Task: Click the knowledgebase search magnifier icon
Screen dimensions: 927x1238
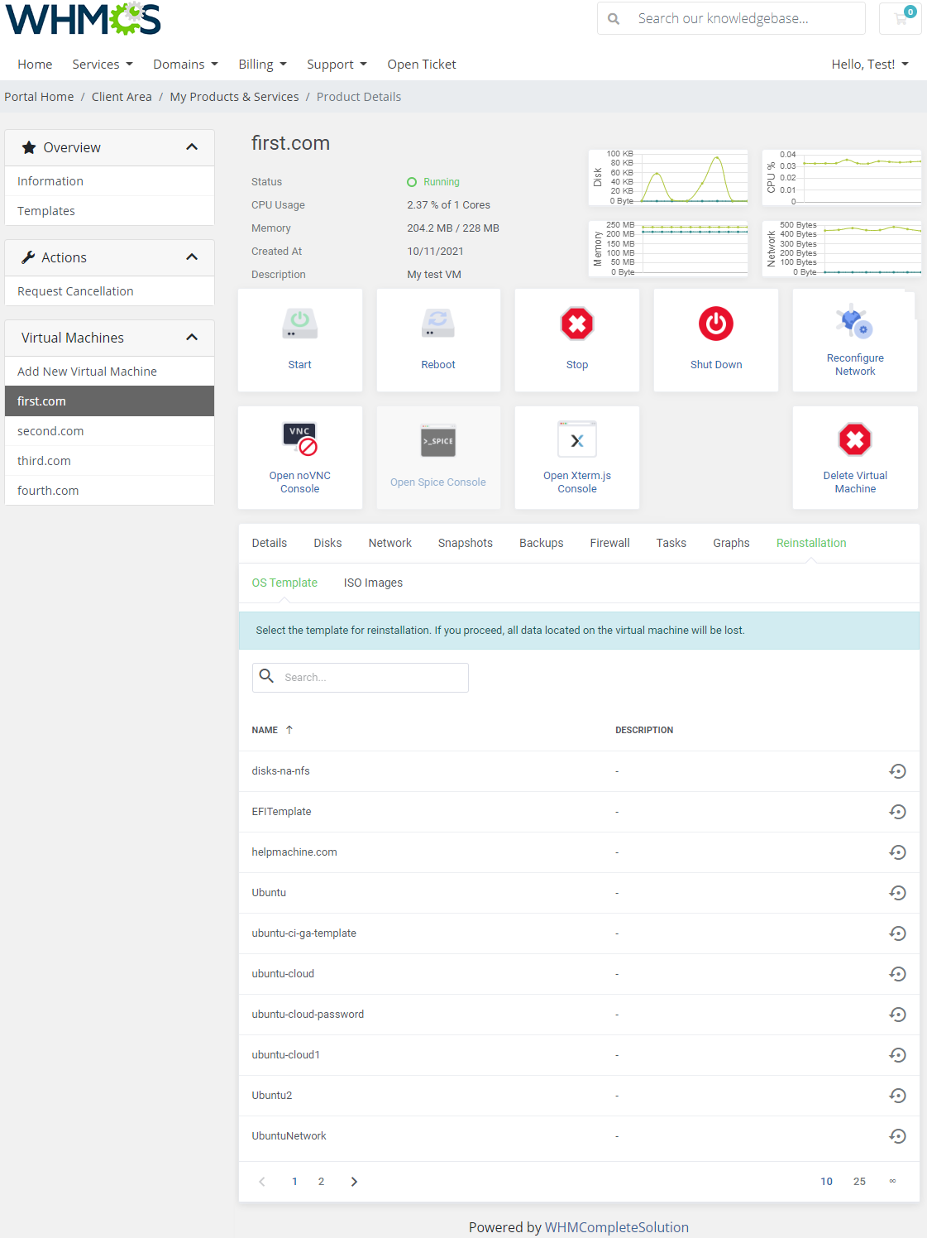Action: [614, 18]
